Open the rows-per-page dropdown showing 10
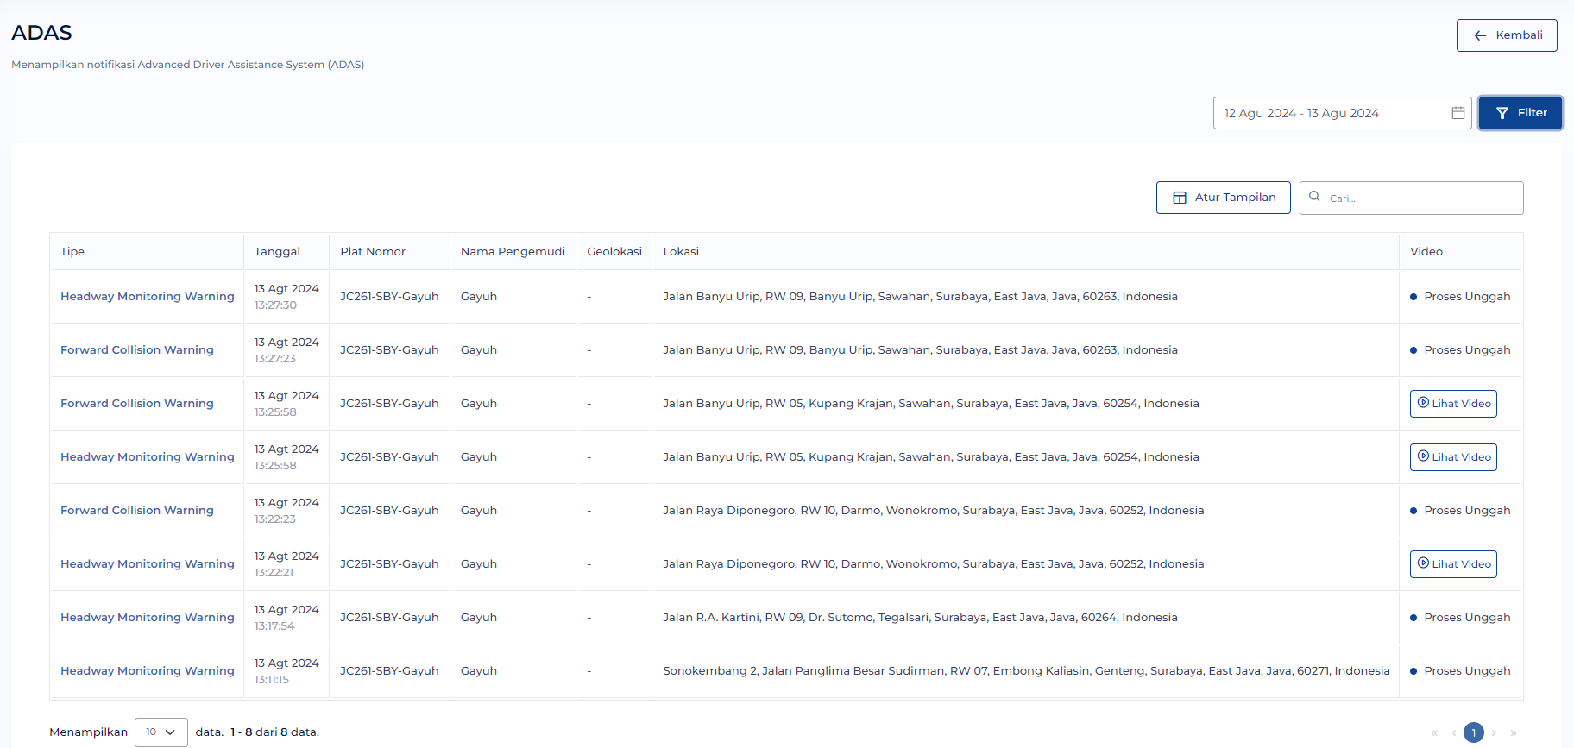The image size is (1574, 748). tap(161, 732)
